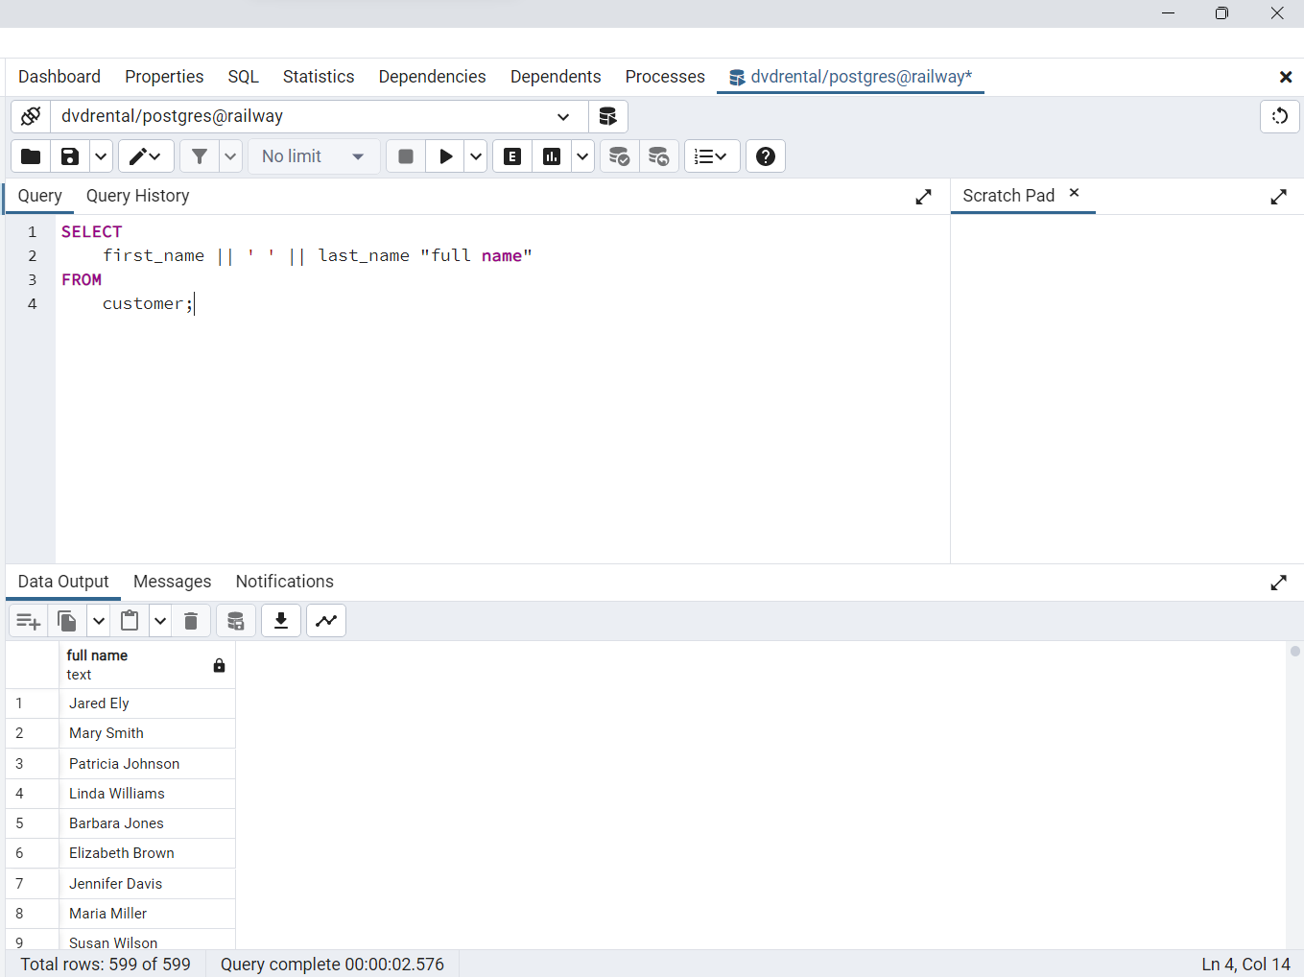
Task: Maximize the Data Output panel
Action: click(x=1278, y=583)
